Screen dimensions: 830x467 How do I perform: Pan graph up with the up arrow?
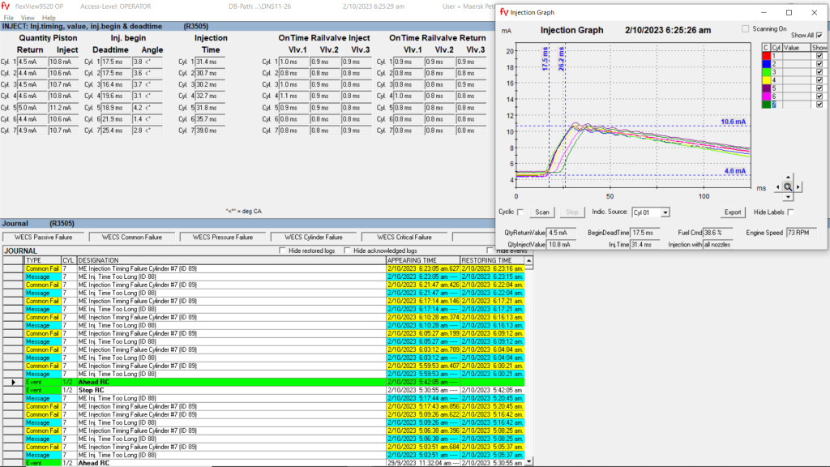pos(787,176)
